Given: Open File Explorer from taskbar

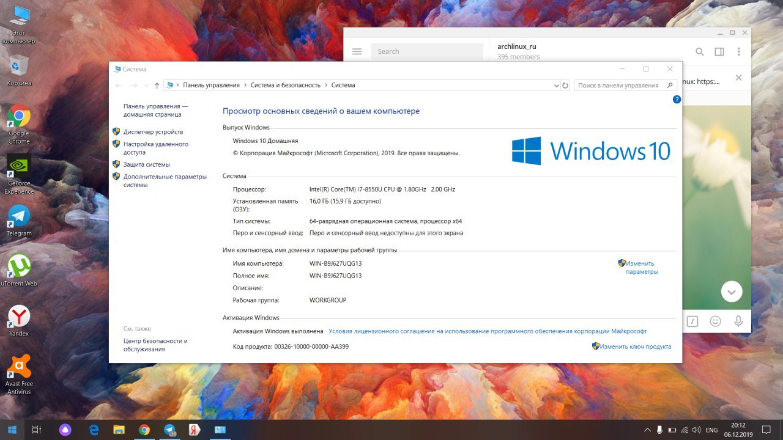Looking at the screenshot, I should pos(119,430).
